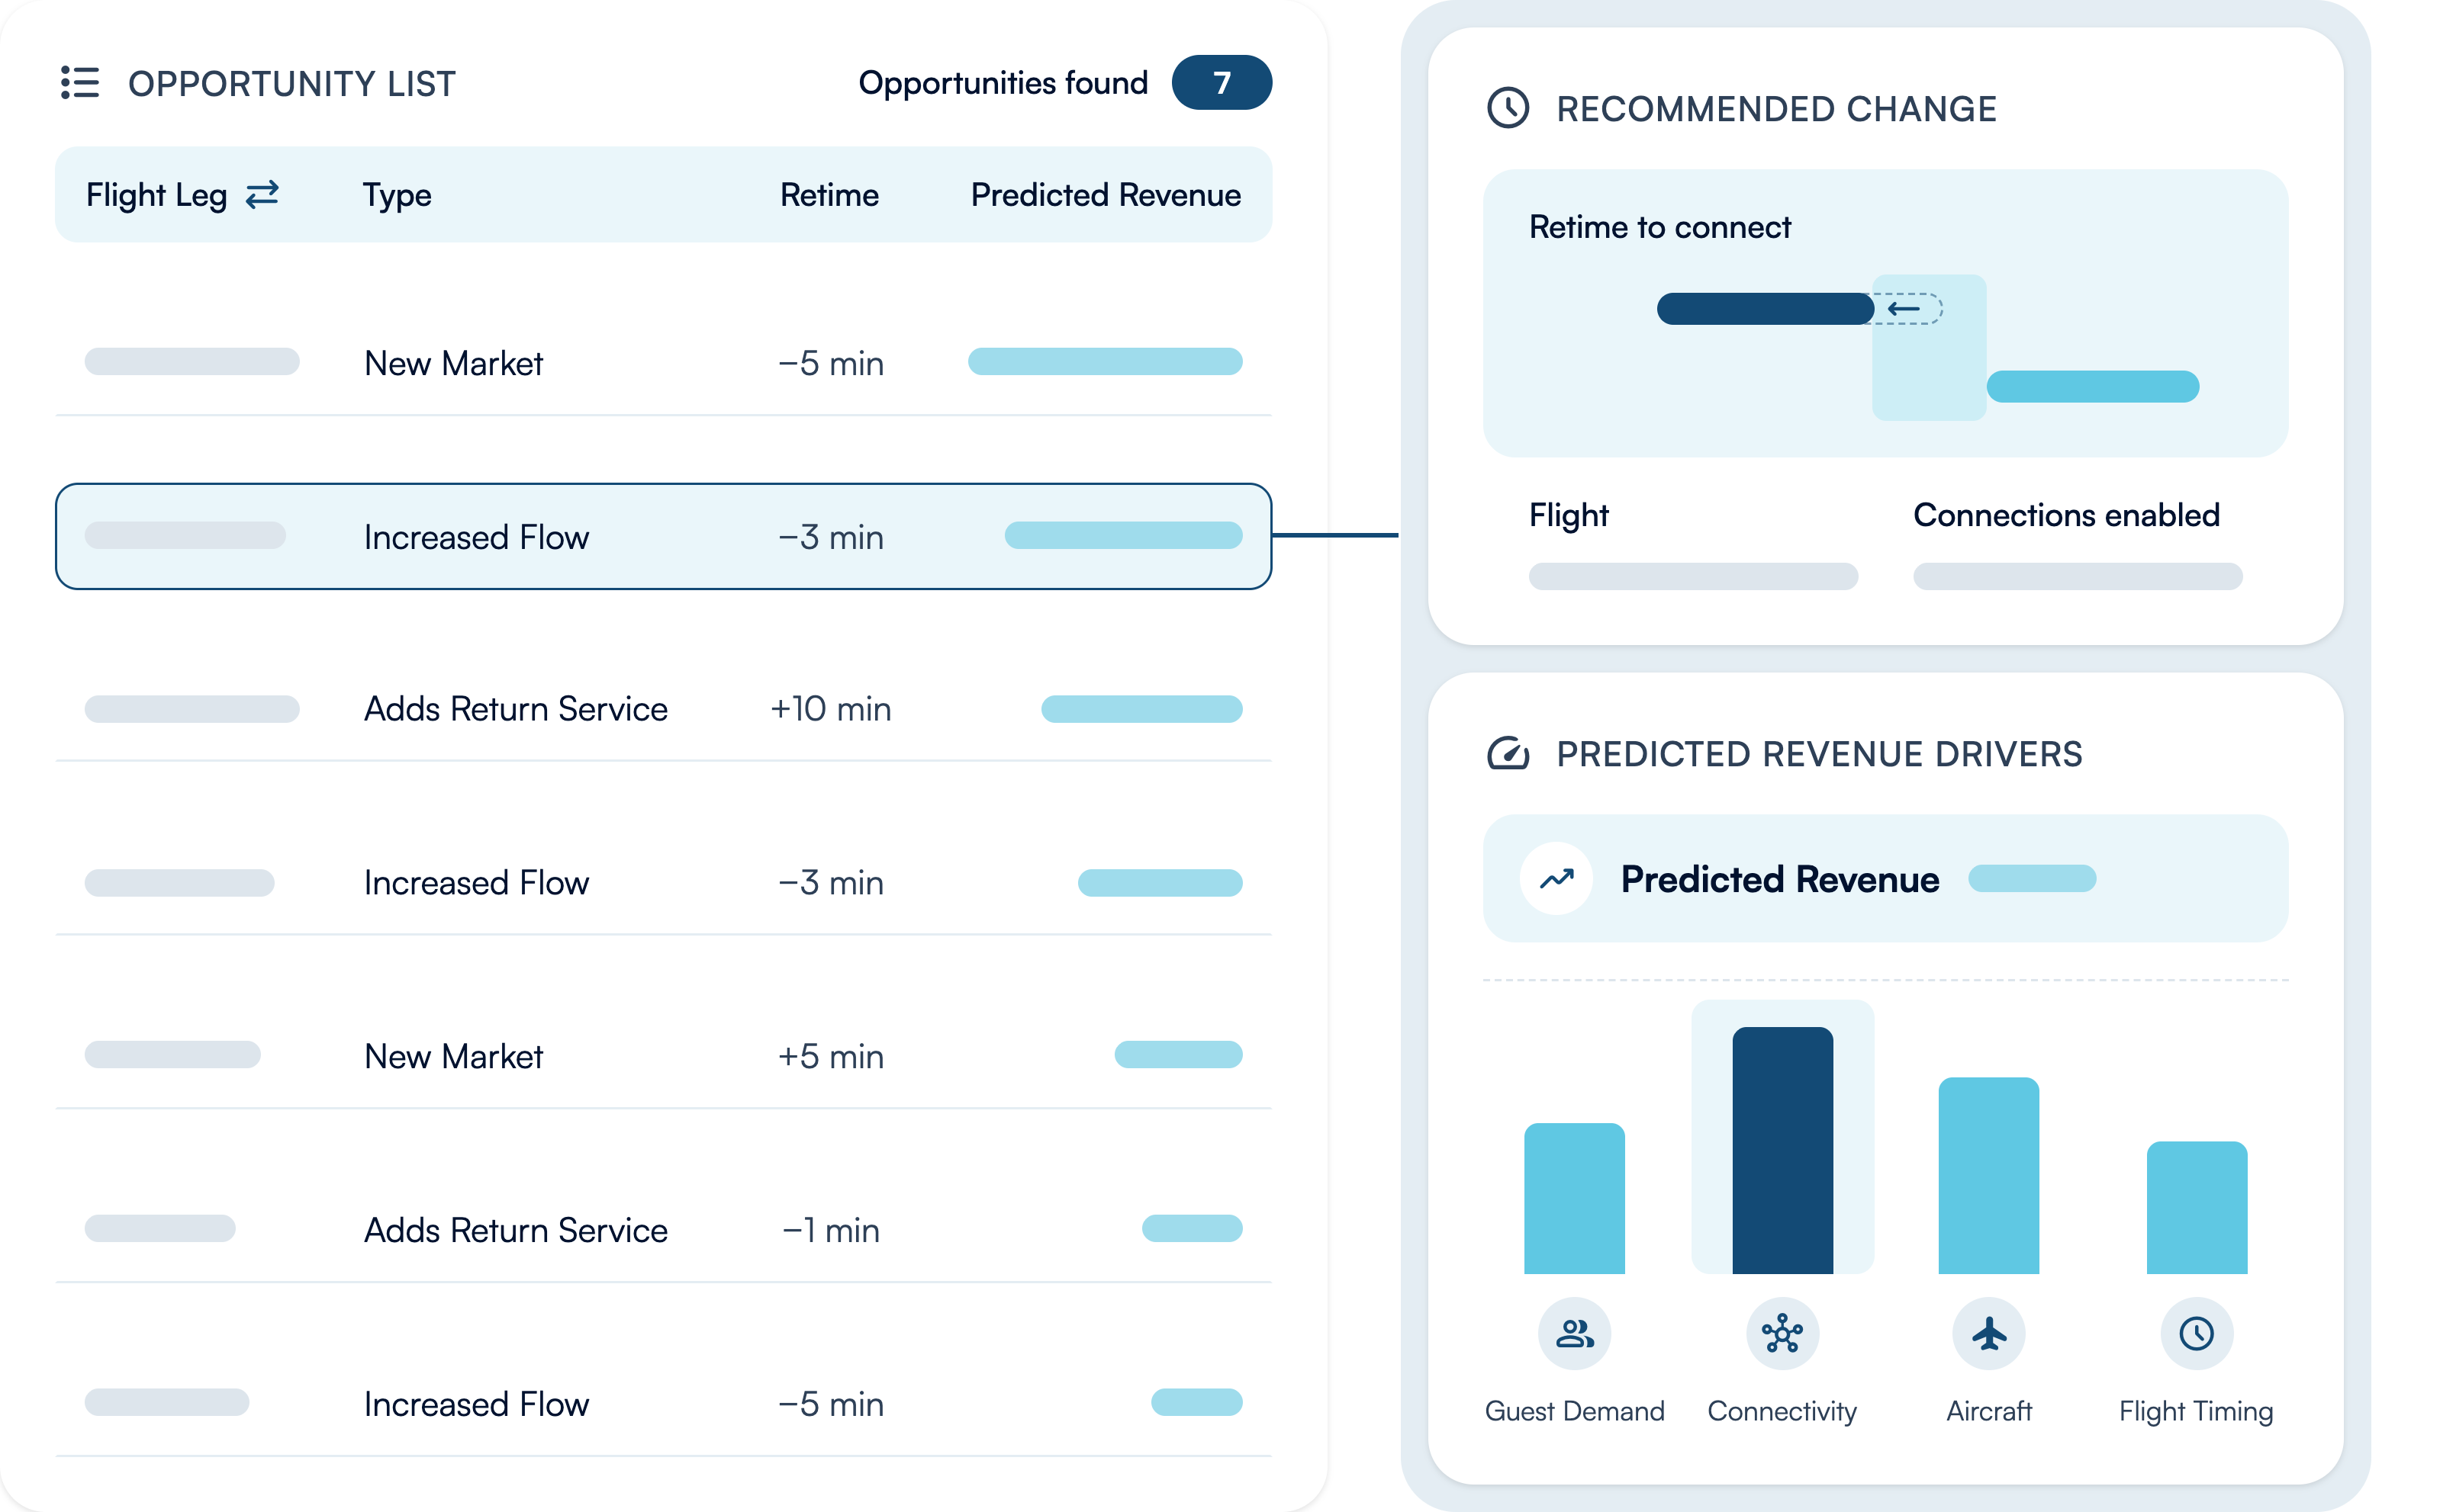The image size is (2440, 1512).
Task: Select the Adds Return Service +10 min row
Action: (663, 709)
